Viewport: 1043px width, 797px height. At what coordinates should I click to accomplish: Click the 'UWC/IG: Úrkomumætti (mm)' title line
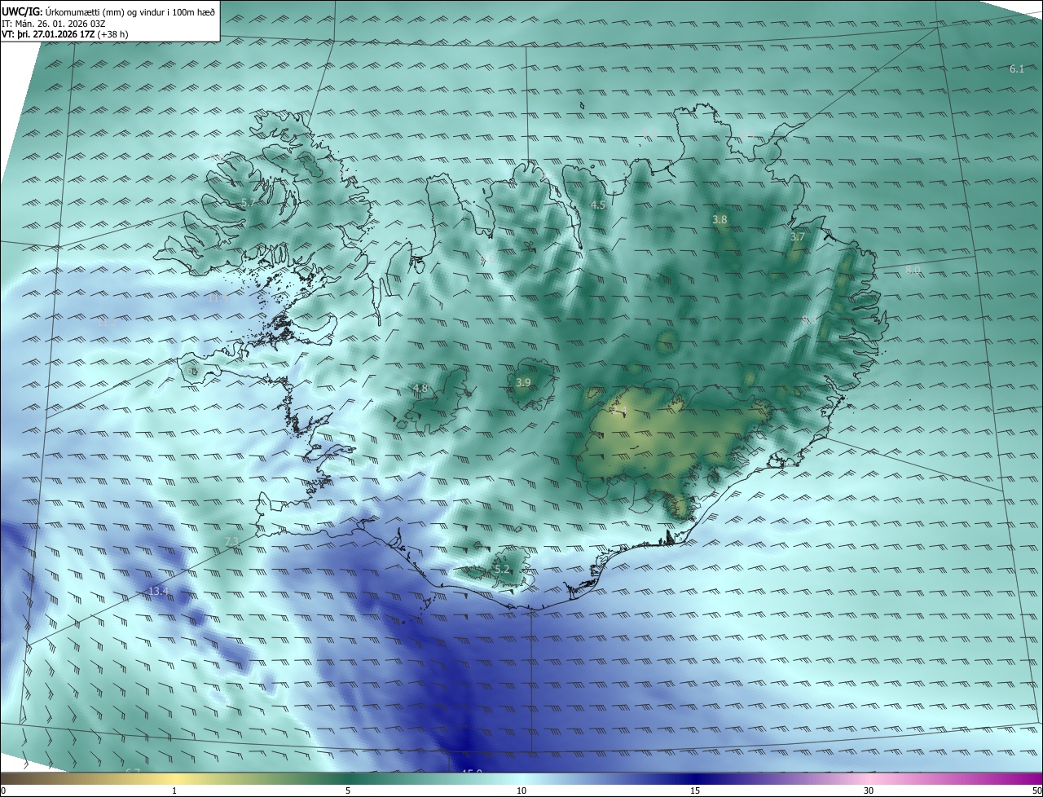(108, 12)
